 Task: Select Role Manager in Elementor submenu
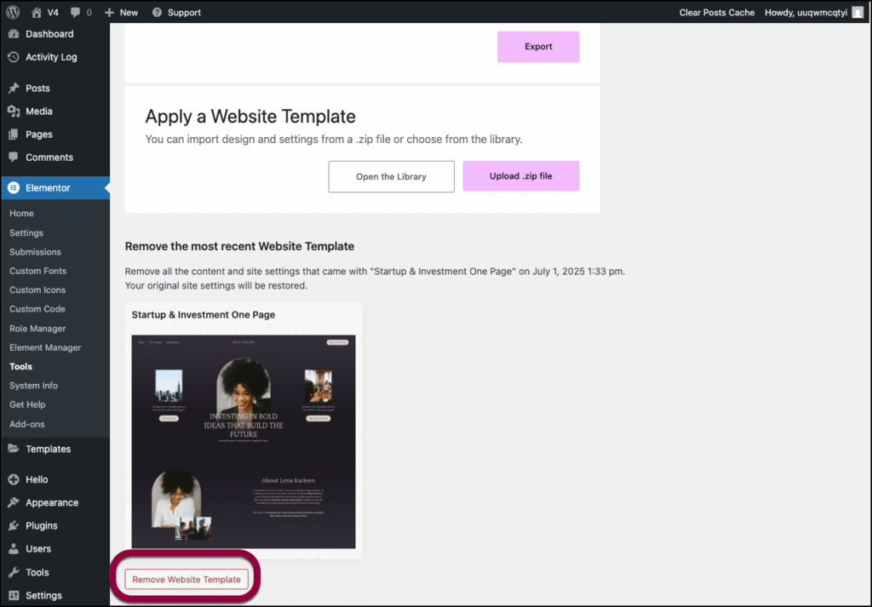click(x=37, y=329)
